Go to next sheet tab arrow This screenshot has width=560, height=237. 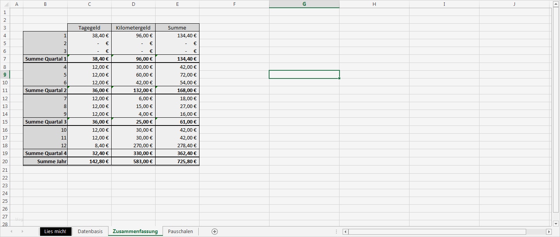point(22,231)
